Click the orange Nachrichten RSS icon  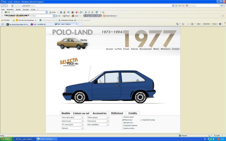click(x=104, y=16)
